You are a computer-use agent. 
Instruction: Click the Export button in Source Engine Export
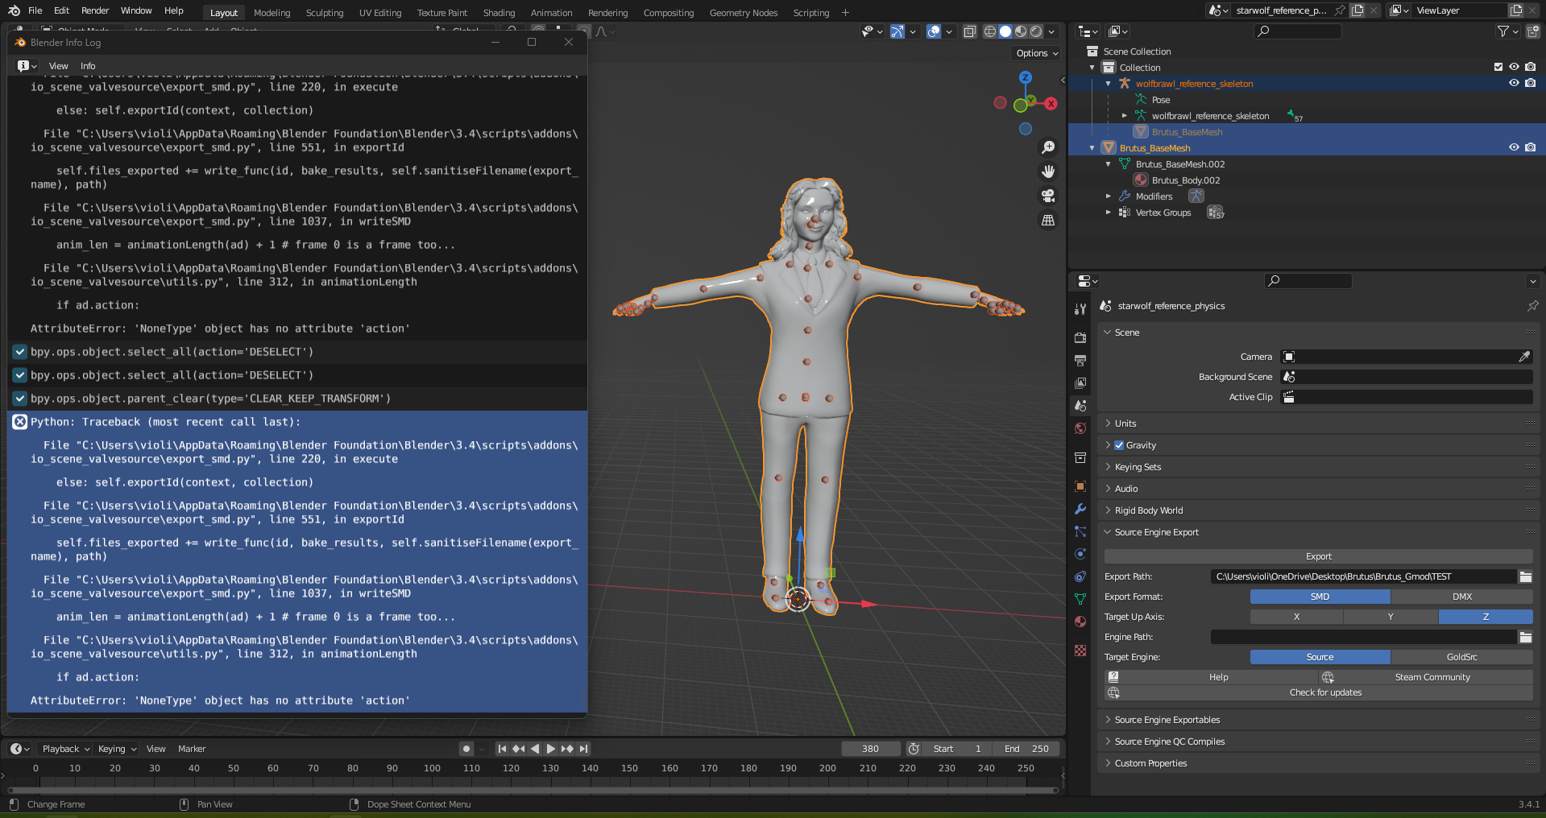1318,556
